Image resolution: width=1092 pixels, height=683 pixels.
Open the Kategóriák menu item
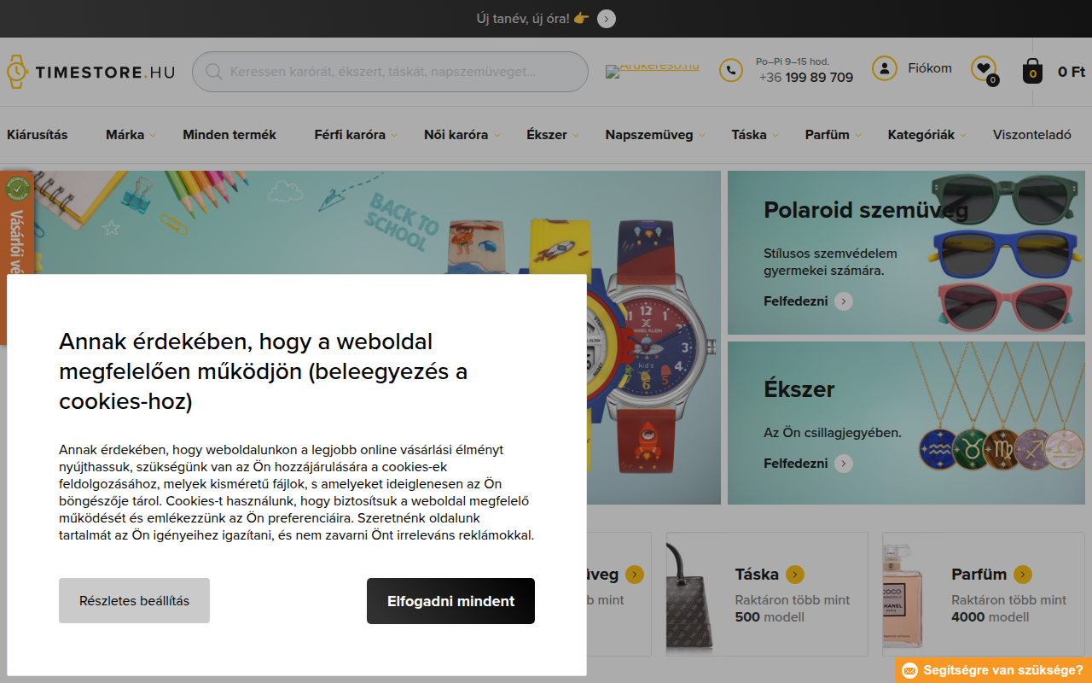(921, 135)
